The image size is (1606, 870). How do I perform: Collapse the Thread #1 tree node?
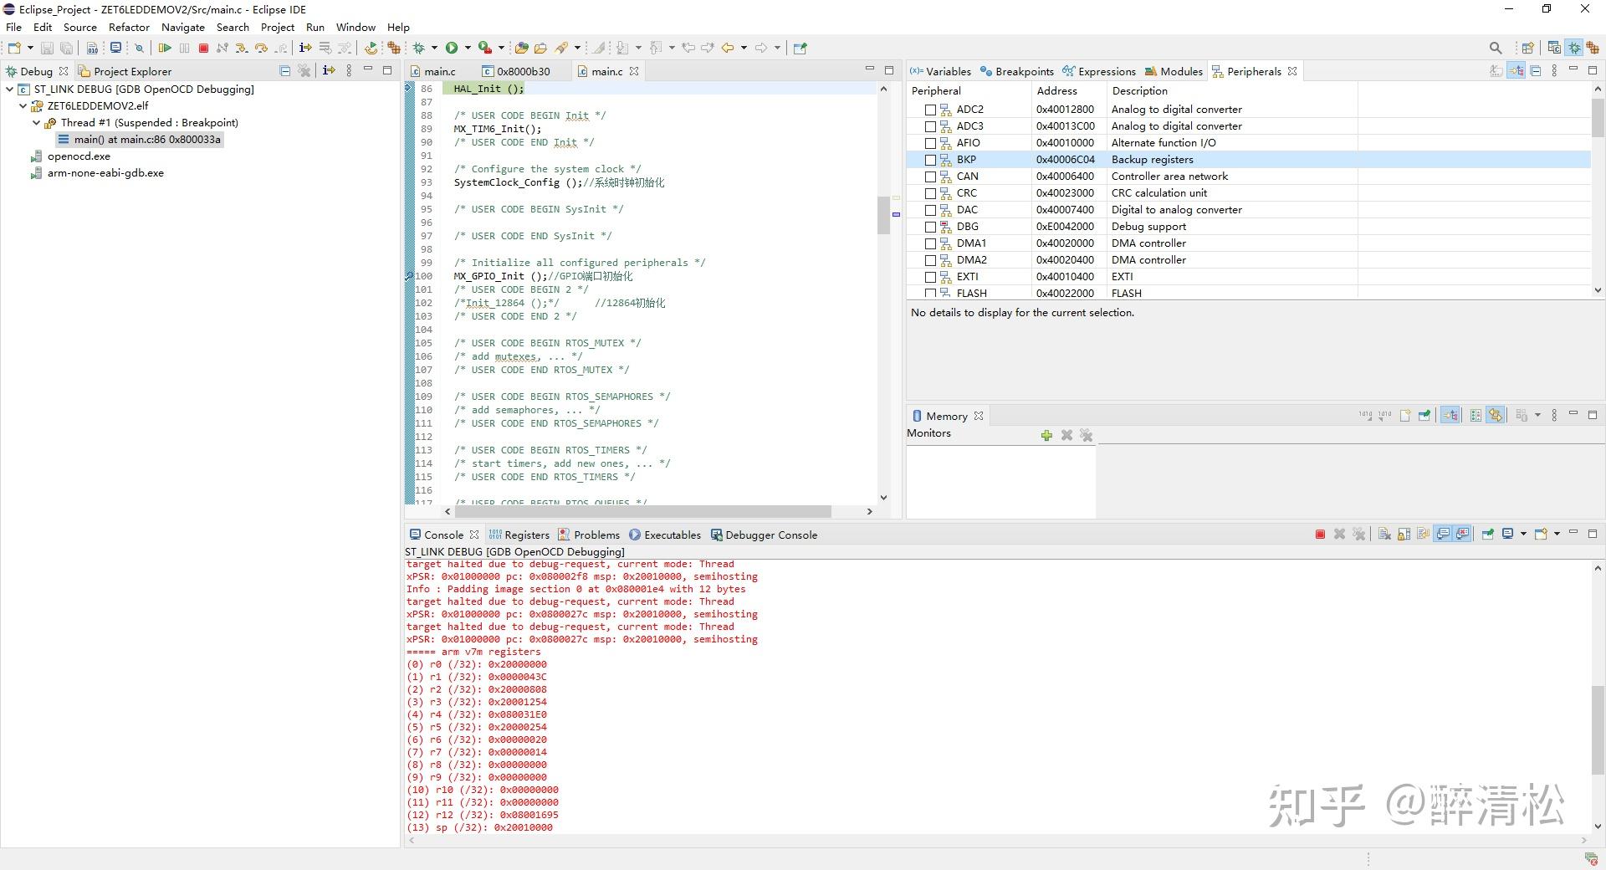click(37, 122)
